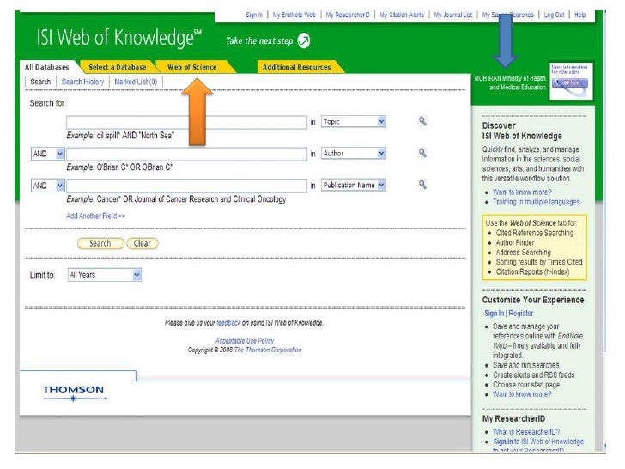The height and width of the screenshot is (469, 625).
Task: Switch to the All Databases tab
Action: click(46, 67)
